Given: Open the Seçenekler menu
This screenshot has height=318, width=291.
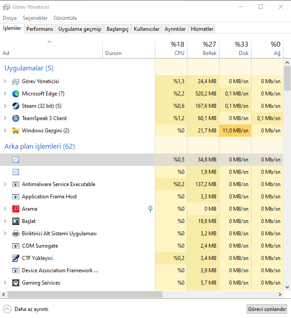Looking at the screenshot, I should (35, 18).
